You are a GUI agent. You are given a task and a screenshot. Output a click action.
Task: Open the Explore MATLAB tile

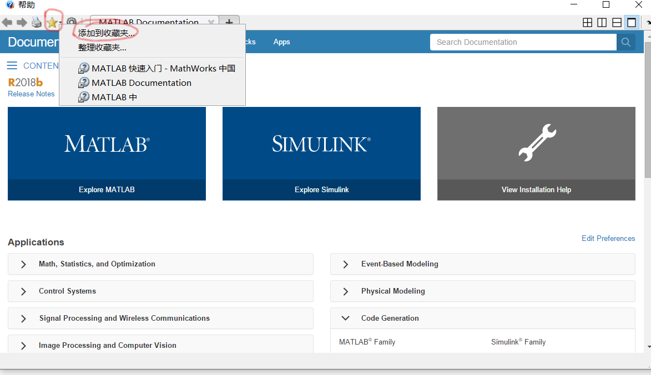pos(107,154)
